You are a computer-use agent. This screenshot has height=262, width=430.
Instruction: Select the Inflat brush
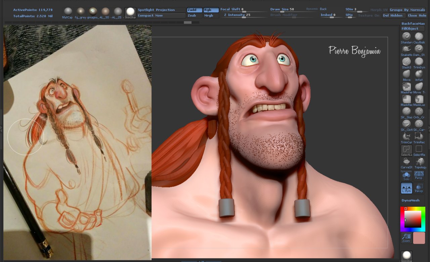(x=419, y=75)
